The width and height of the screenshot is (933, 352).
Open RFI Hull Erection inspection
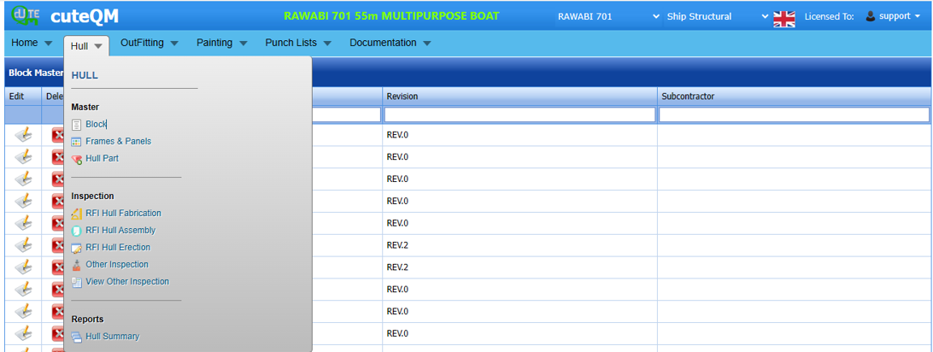tap(118, 248)
